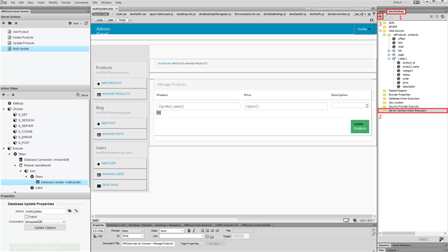
Task: Collapse the Repeat repeatInputs node
Action: (x=15, y=165)
